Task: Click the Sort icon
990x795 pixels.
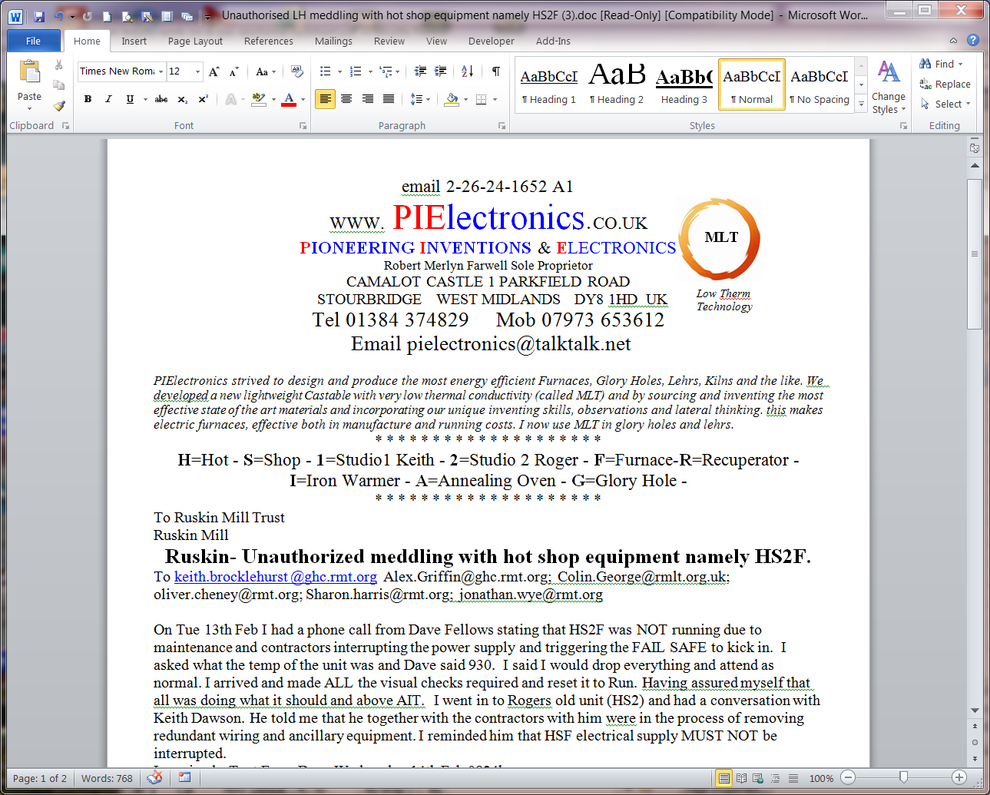Action: click(x=468, y=71)
